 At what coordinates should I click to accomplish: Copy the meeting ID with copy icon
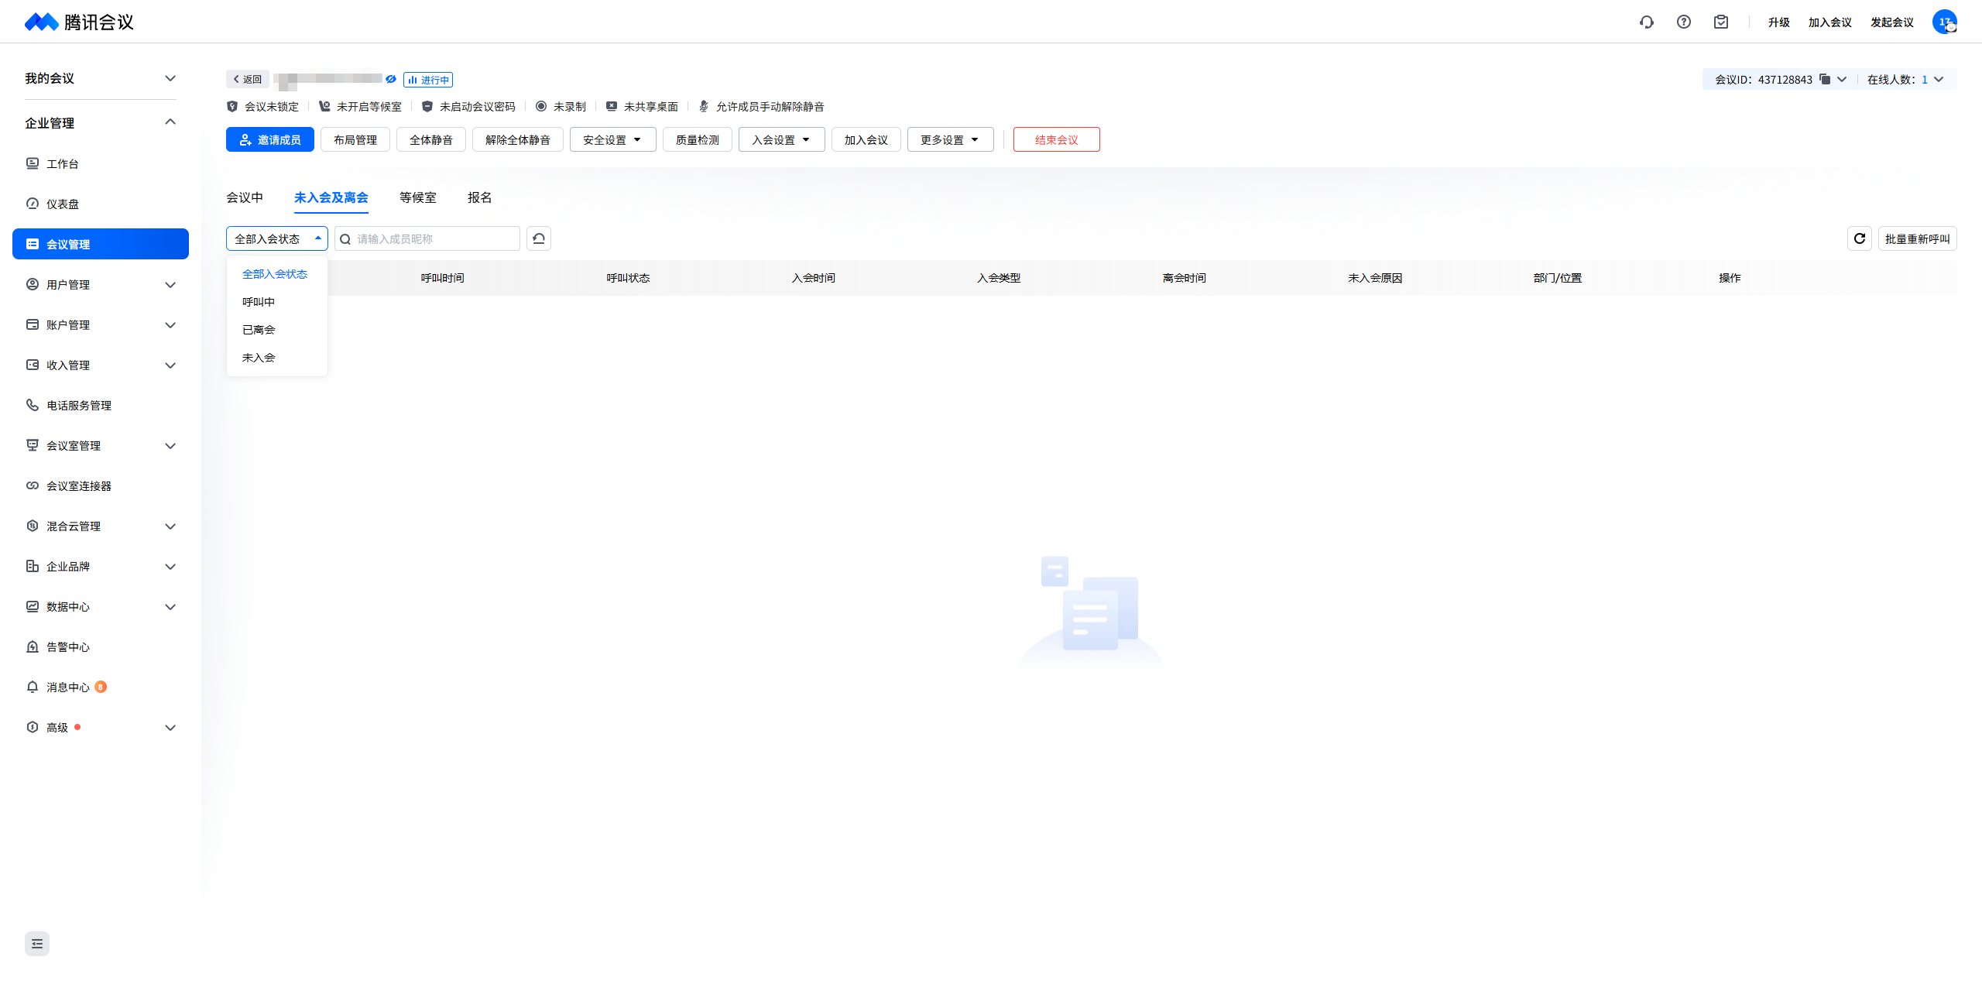(1825, 79)
